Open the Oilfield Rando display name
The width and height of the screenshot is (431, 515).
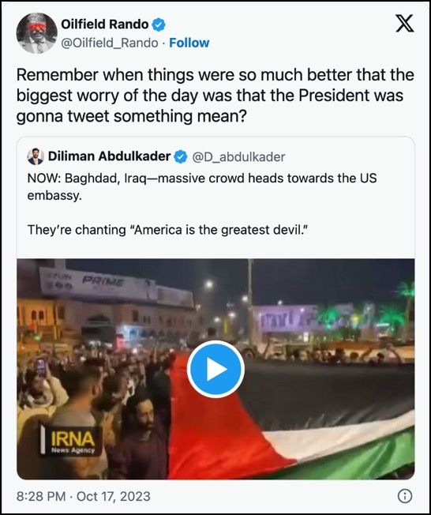click(x=105, y=24)
